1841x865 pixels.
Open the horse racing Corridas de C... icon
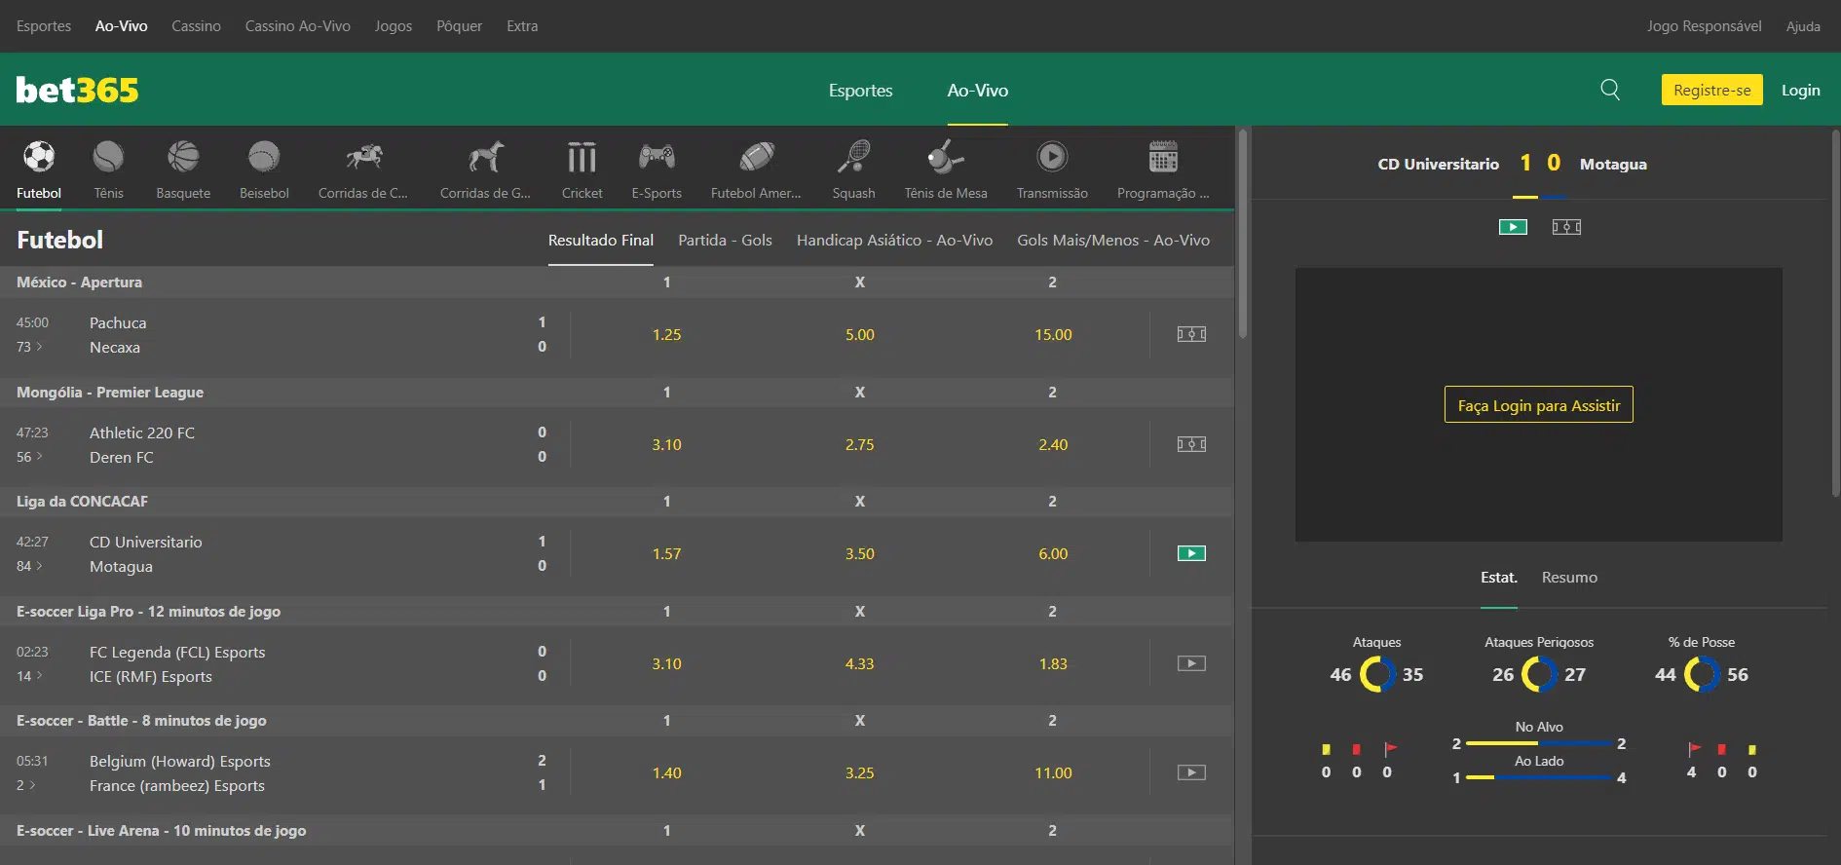point(363,157)
